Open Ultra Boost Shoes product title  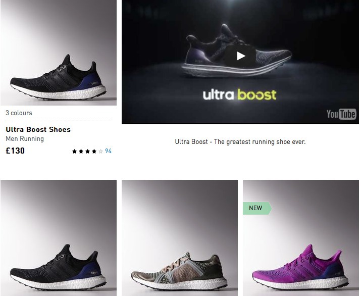pos(38,129)
